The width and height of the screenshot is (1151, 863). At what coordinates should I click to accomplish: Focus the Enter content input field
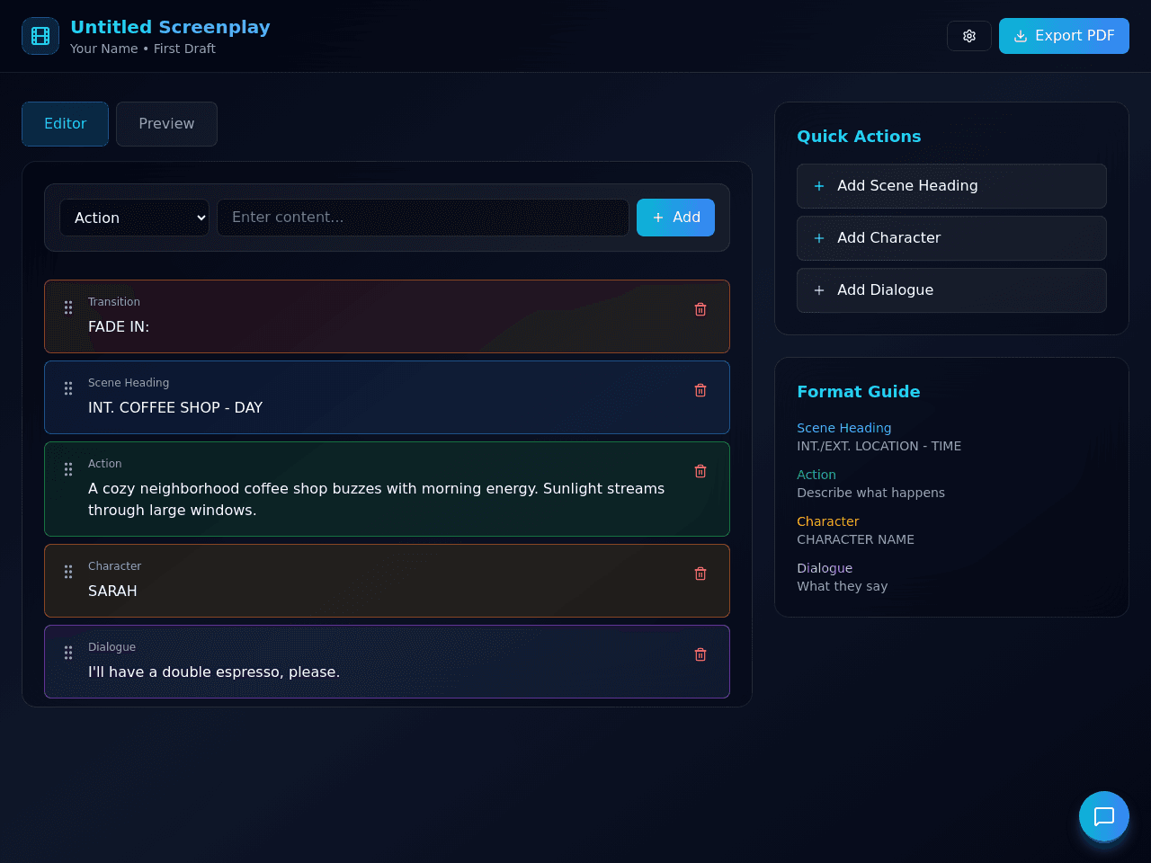click(423, 218)
